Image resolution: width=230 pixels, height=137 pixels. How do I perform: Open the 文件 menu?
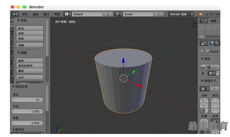pos(25,14)
